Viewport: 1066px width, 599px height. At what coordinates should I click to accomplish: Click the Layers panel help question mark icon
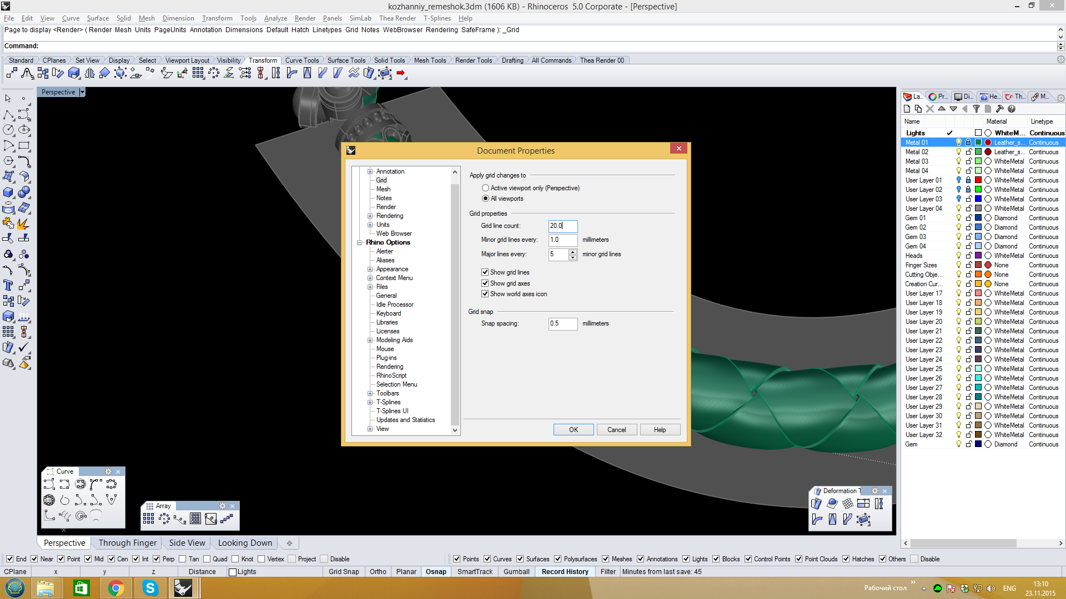[x=1012, y=109]
